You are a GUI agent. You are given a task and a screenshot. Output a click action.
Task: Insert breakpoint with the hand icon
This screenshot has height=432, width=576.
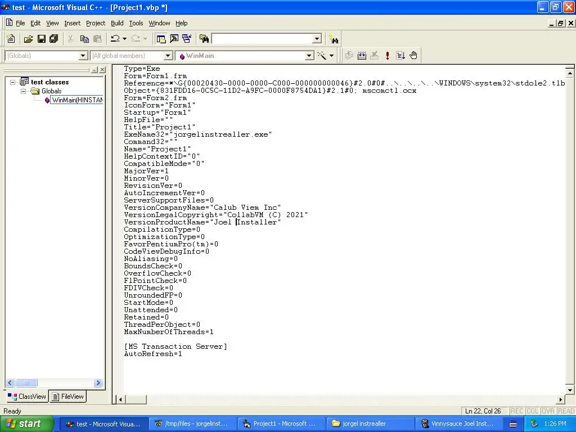pyautogui.click(x=413, y=56)
